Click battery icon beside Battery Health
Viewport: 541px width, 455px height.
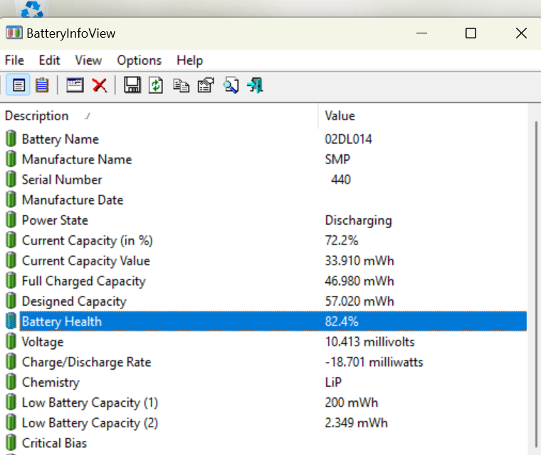(x=11, y=321)
